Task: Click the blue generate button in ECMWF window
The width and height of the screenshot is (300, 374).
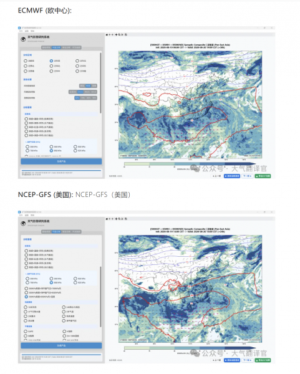Action: pos(61,161)
